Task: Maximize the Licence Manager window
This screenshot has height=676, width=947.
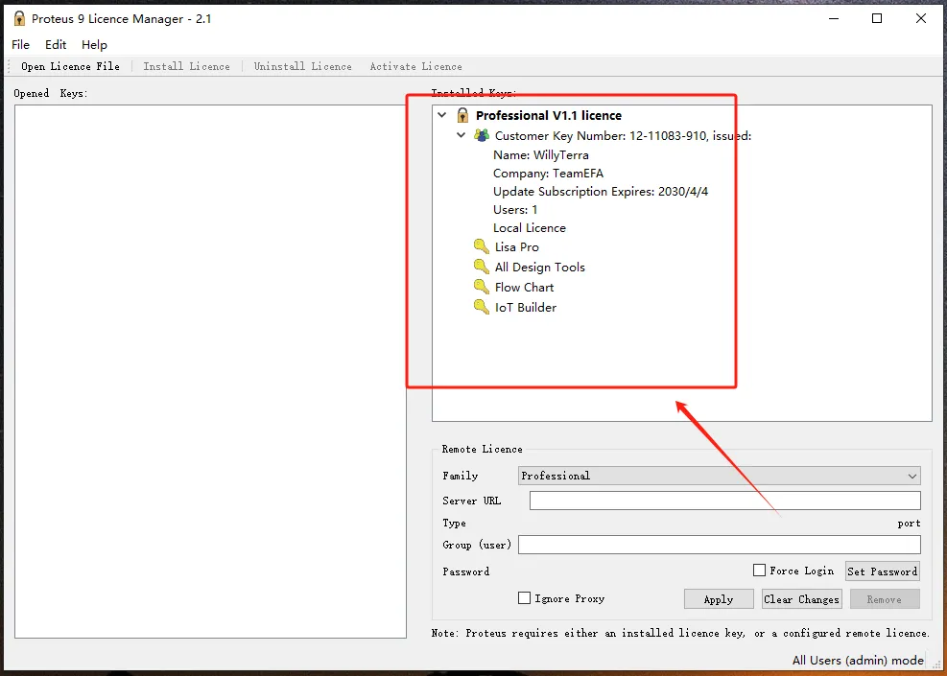Action: coord(877,19)
